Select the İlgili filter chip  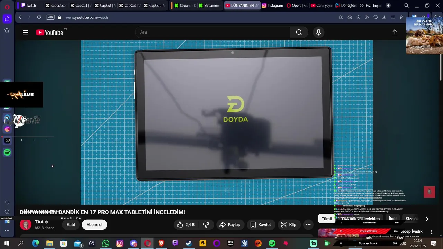point(392,219)
